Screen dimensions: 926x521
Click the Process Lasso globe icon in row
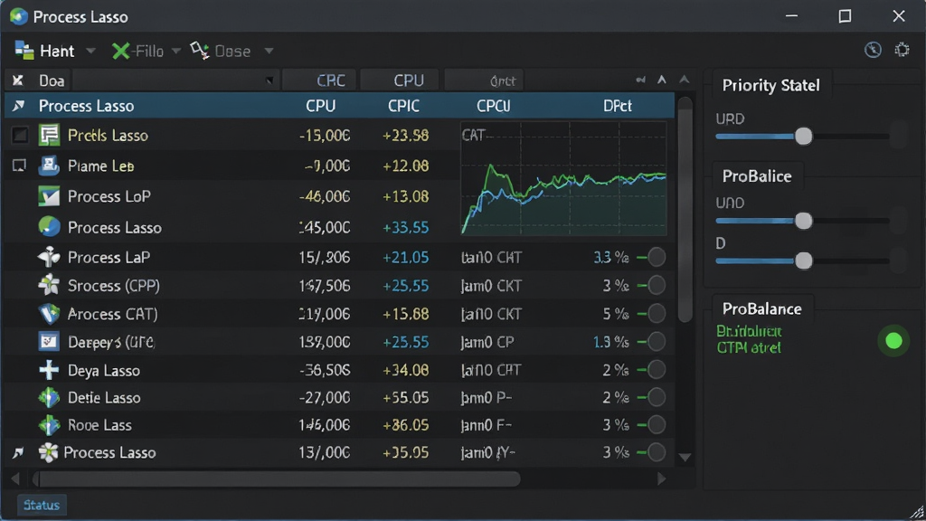[x=49, y=227]
